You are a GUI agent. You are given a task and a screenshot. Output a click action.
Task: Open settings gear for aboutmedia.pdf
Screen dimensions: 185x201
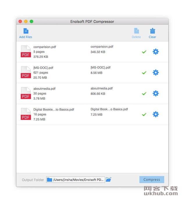pos(156,93)
